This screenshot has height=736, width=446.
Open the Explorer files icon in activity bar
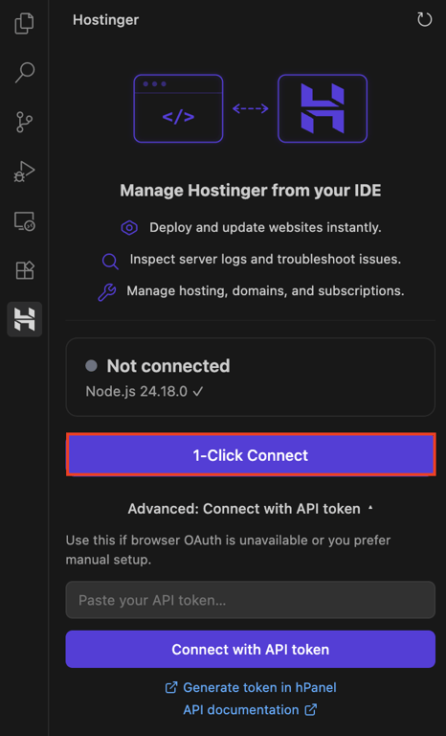pyautogui.click(x=24, y=24)
